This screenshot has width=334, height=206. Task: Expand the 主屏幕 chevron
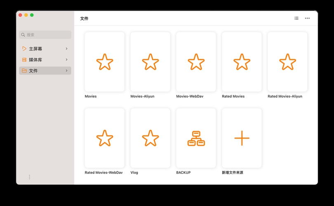point(66,49)
